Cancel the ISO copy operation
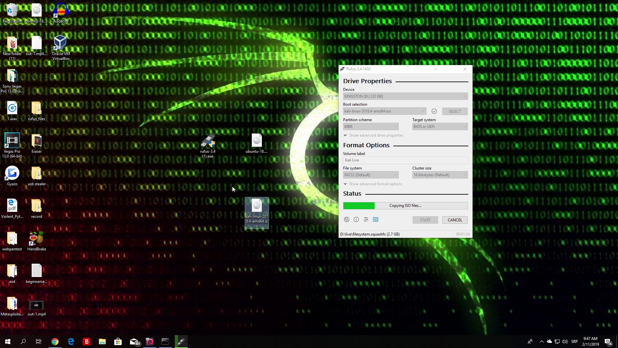Viewport: 618px width, 348px height. (455, 220)
